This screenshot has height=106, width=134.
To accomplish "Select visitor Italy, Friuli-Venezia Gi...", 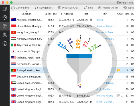I will (29, 45).
